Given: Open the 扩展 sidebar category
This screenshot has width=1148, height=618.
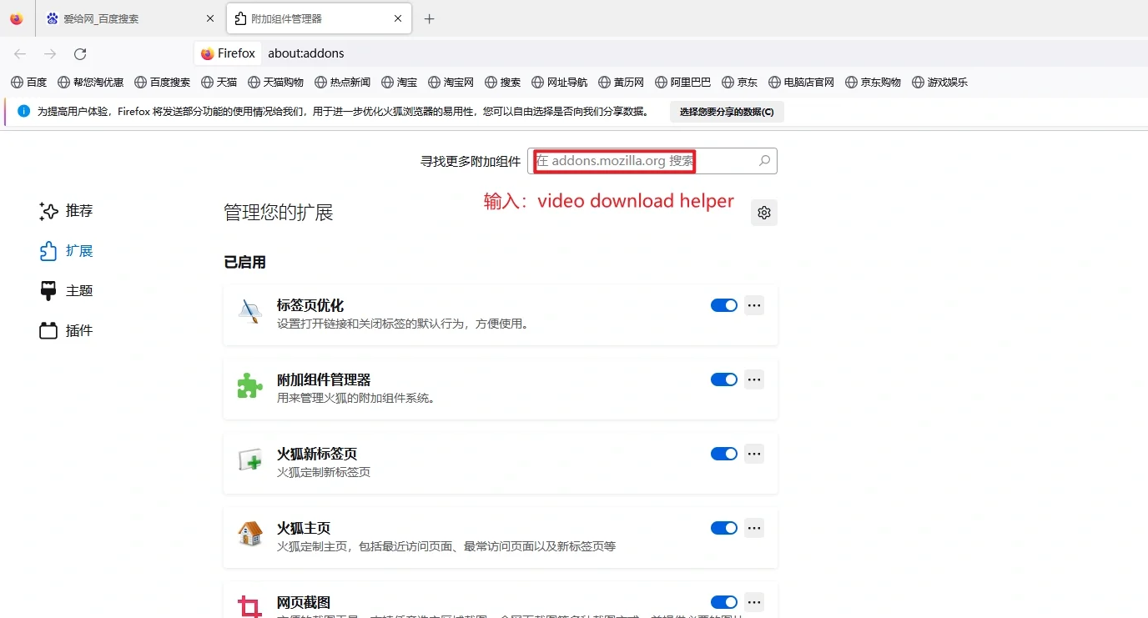Looking at the screenshot, I should pyautogui.click(x=66, y=251).
